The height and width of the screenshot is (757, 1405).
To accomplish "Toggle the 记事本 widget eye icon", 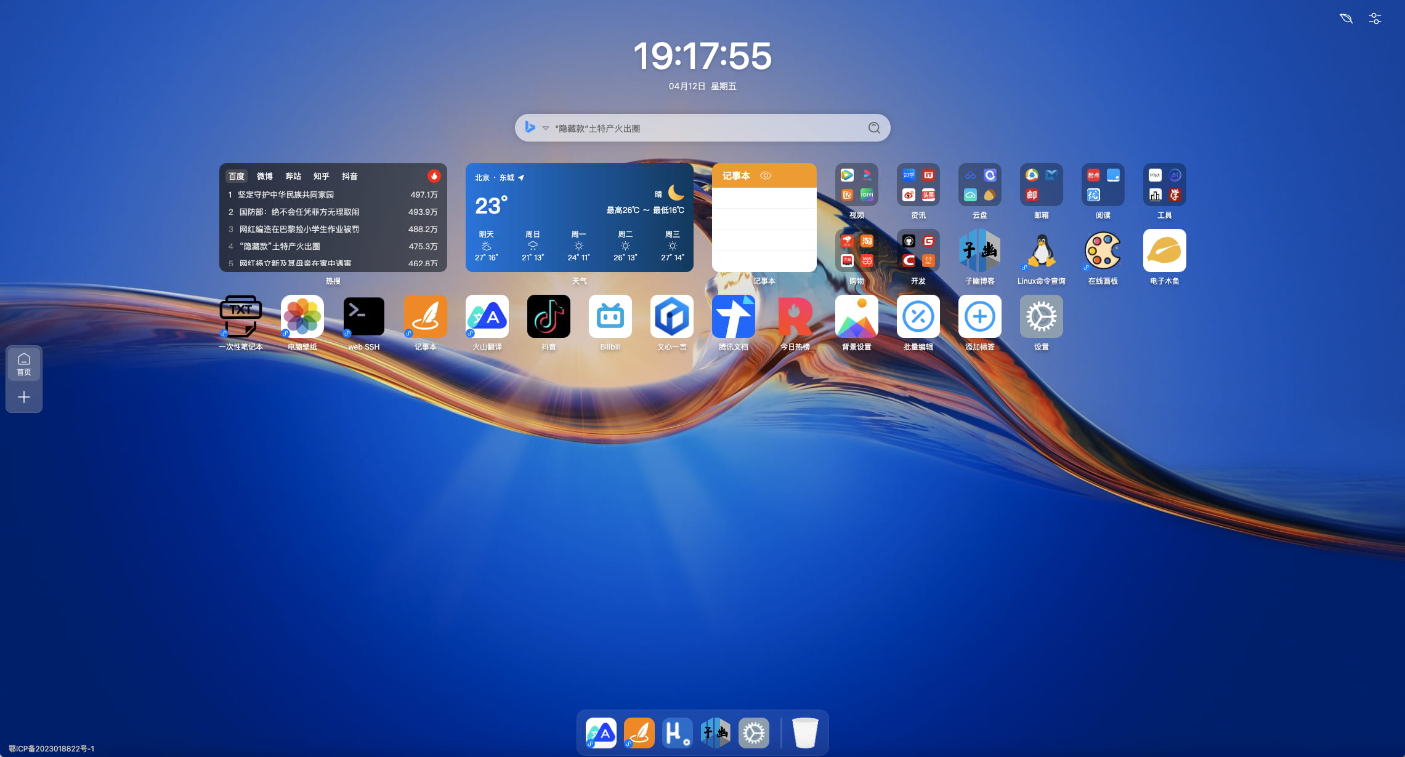I will pos(766,175).
